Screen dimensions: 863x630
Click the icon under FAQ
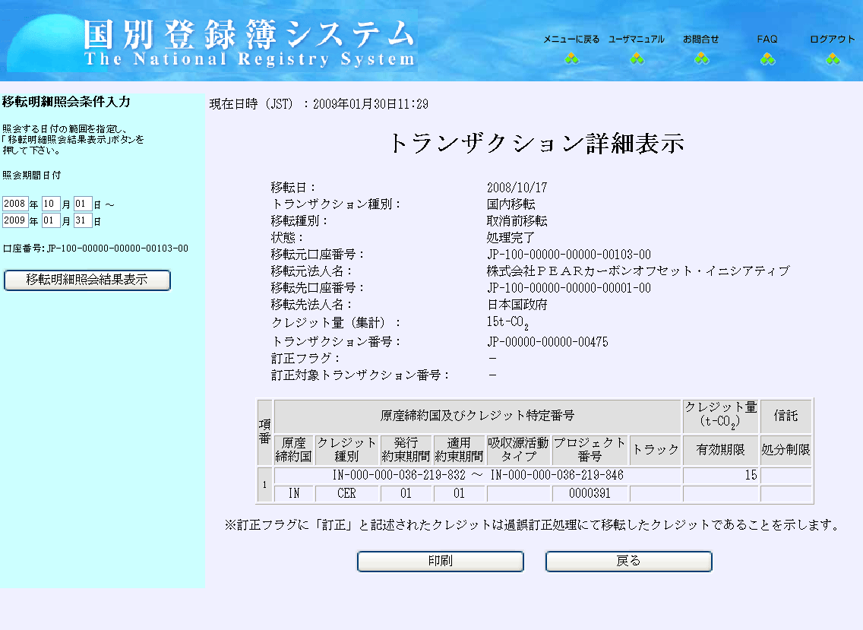tap(767, 59)
